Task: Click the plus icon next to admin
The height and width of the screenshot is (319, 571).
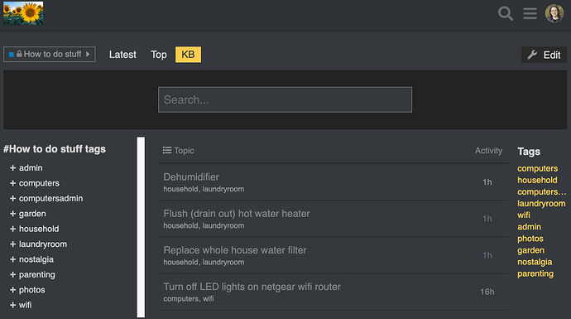Action: (x=12, y=167)
